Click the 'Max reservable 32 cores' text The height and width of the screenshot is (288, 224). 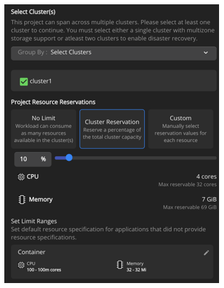pyautogui.click(x=187, y=184)
